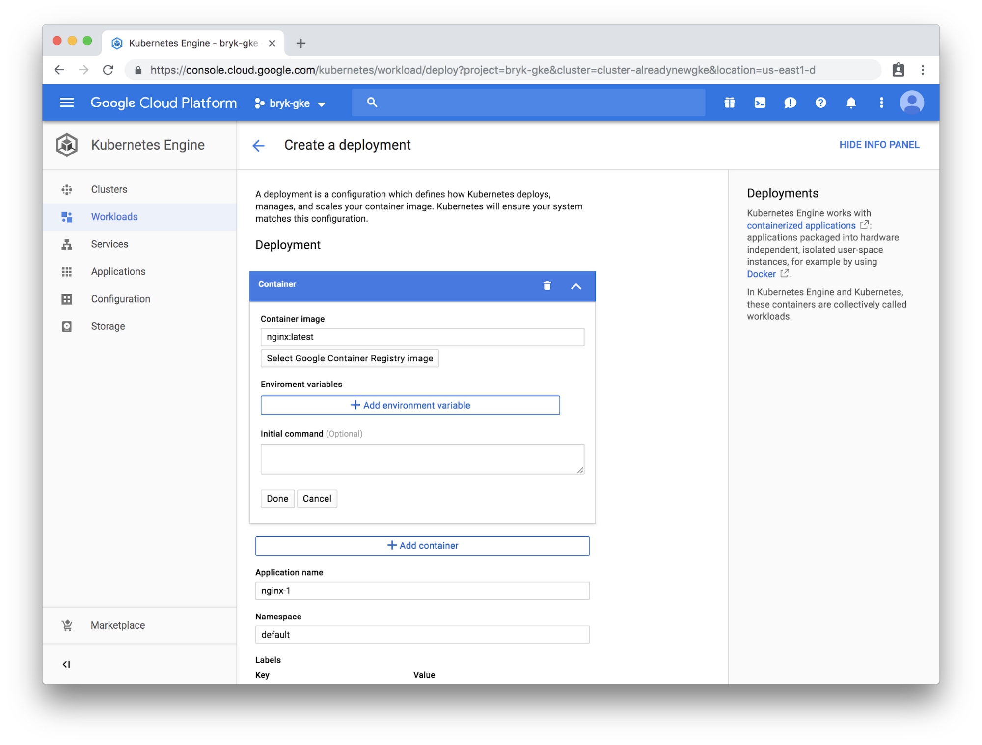982x745 pixels.
Task: Focus the Container image field
Action: point(422,337)
